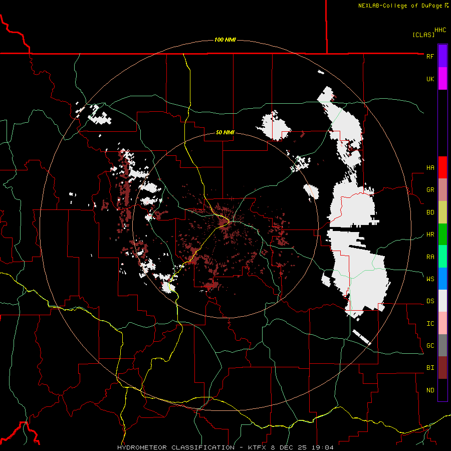
Task: Click the 'HA' legend label
Action: pyautogui.click(x=430, y=168)
